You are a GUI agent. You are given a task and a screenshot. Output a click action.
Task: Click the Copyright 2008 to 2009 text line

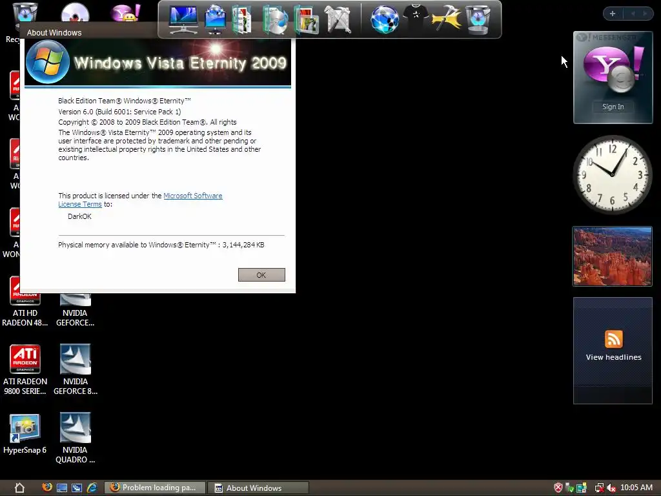[147, 122]
